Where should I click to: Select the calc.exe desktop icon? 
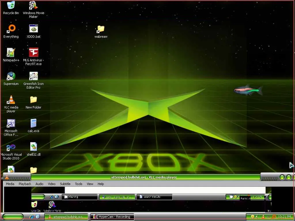coord(33,125)
